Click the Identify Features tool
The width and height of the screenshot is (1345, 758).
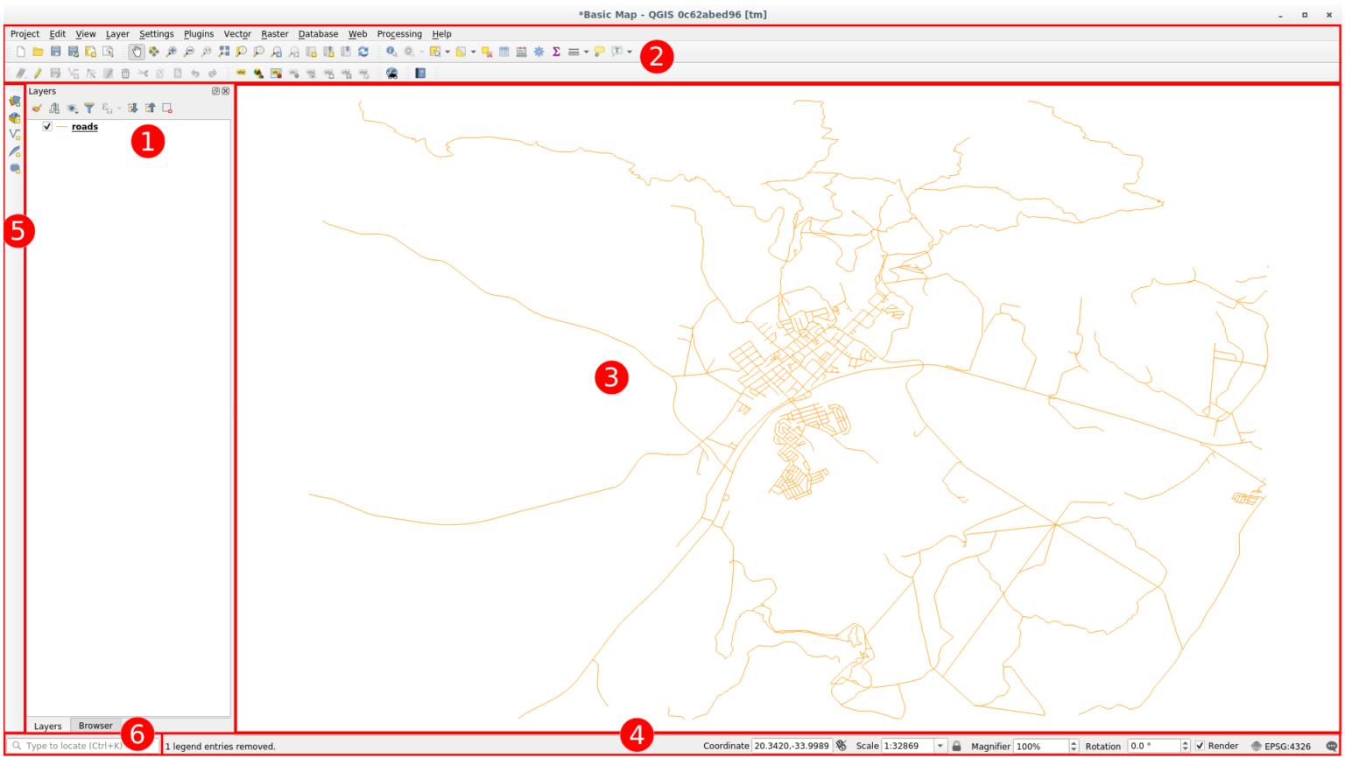[391, 51]
